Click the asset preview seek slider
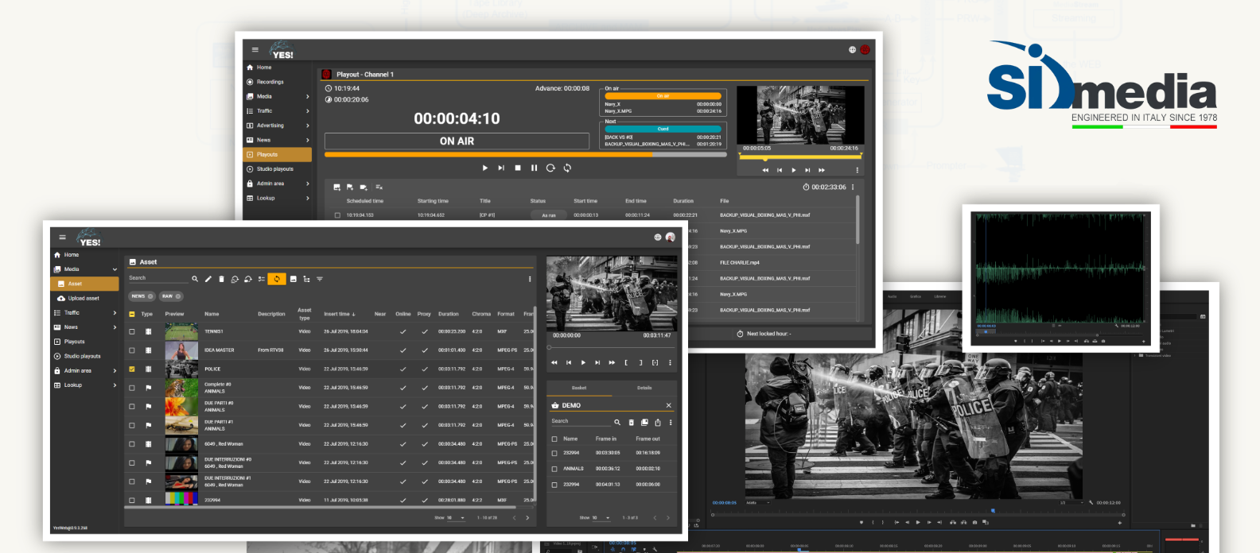 tap(612, 347)
